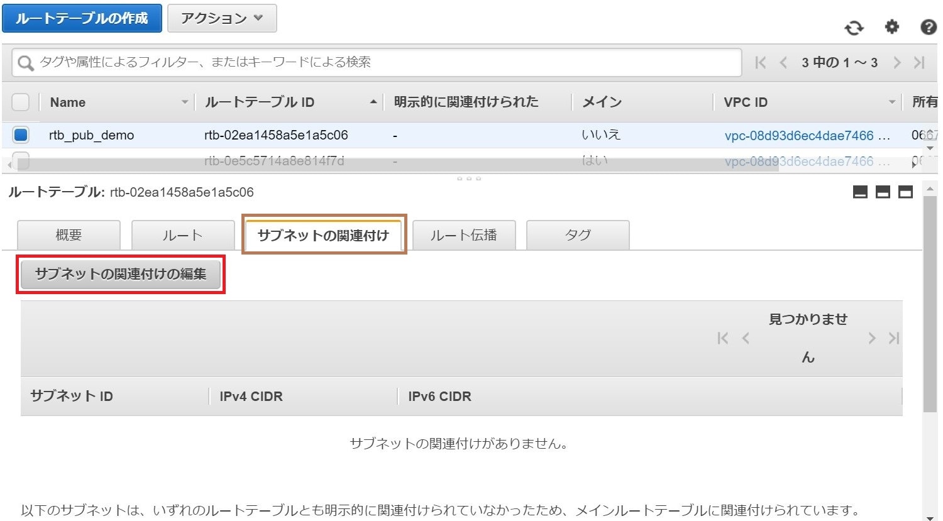Click the table horizontal scrollbar

click(397, 165)
